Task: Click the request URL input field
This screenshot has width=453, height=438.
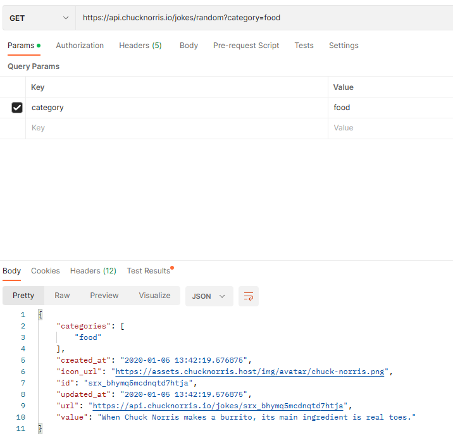Action: click(x=264, y=18)
